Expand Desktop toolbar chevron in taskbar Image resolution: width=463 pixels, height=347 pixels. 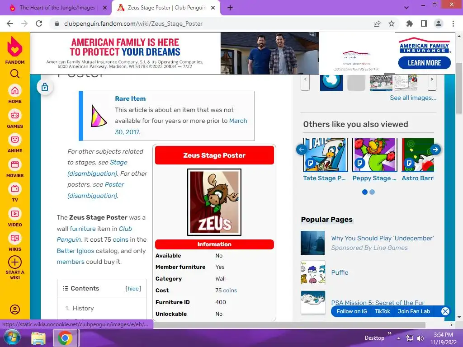(x=389, y=333)
